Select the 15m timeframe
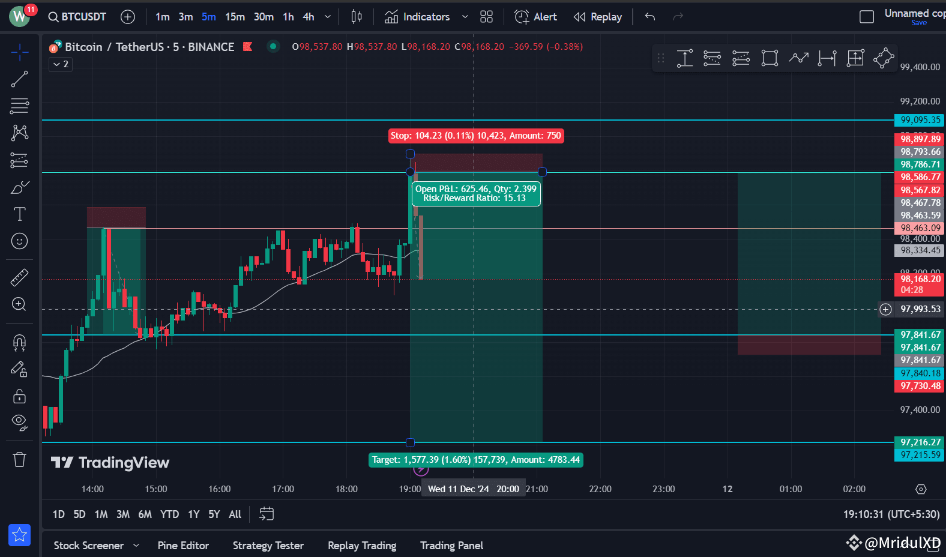The image size is (946, 557). click(235, 17)
